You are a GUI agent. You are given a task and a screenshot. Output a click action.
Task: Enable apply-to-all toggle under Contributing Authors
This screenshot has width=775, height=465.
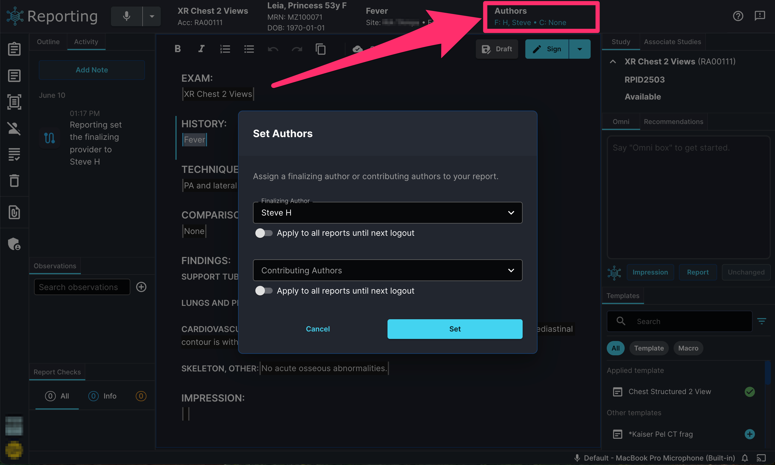tap(264, 291)
